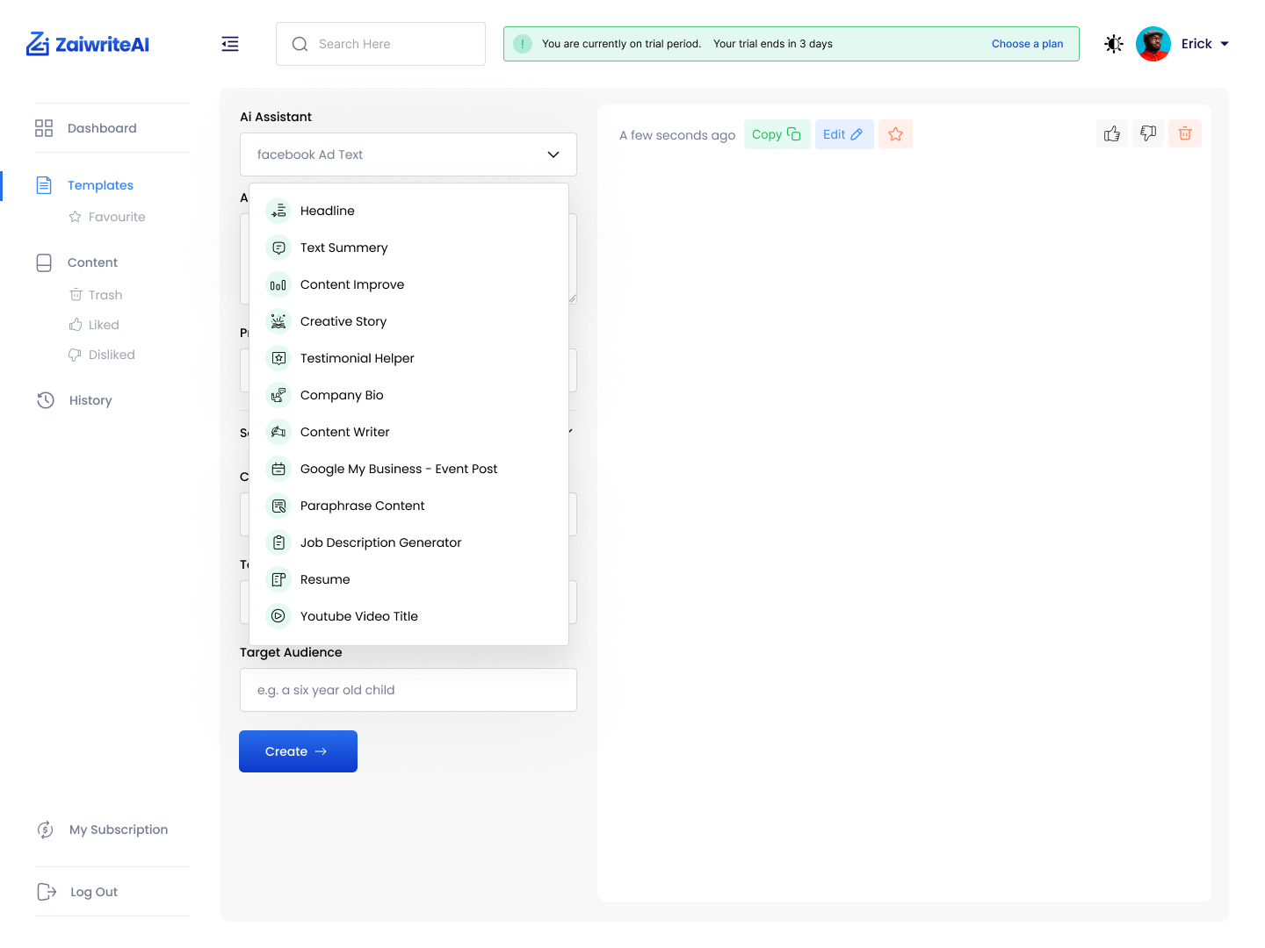The width and height of the screenshot is (1265, 948).
Task: Click the Erick profile avatar
Action: [x=1153, y=44]
